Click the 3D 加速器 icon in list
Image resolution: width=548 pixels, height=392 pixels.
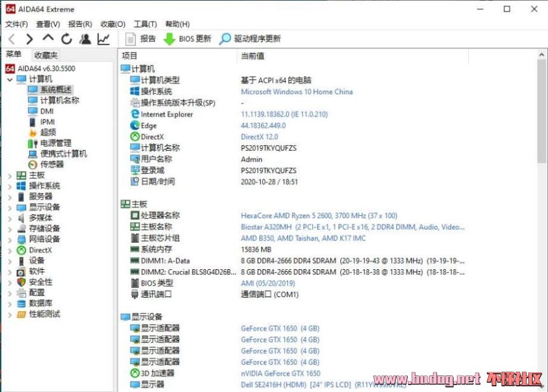point(135,373)
